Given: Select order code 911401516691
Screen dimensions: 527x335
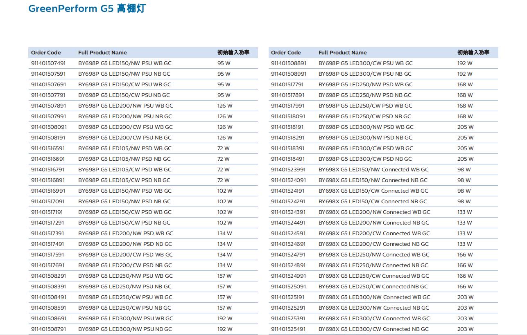Looking at the screenshot, I should point(48,159).
